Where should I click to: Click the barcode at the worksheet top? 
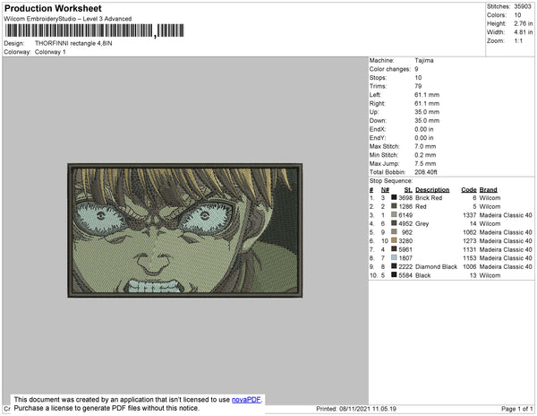pyautogui.click(x=95, y=30)
